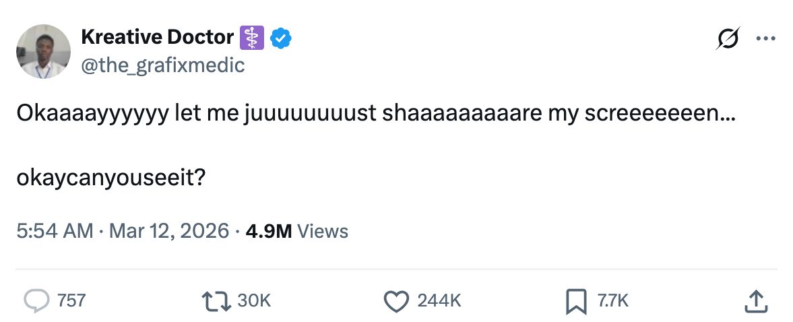The image size is (793, 322).
Task: Click the 30K reposts count
Action: click(x=254, y=300)
